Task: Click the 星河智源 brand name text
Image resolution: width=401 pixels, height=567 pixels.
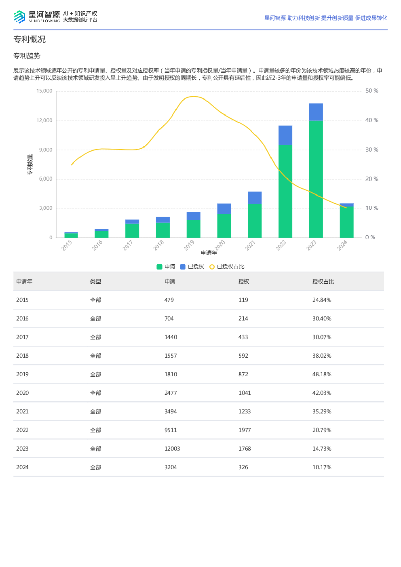Action: click(x=44, y=15)
